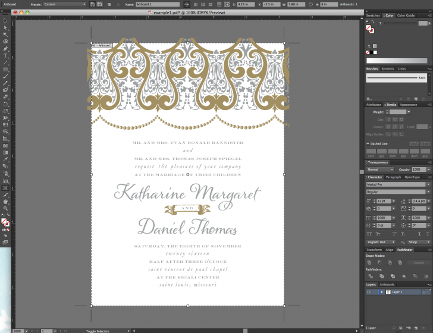Toggle Subscript in Character panel
433x333 pixels.
pyautogui.click(x=403, y=234)
